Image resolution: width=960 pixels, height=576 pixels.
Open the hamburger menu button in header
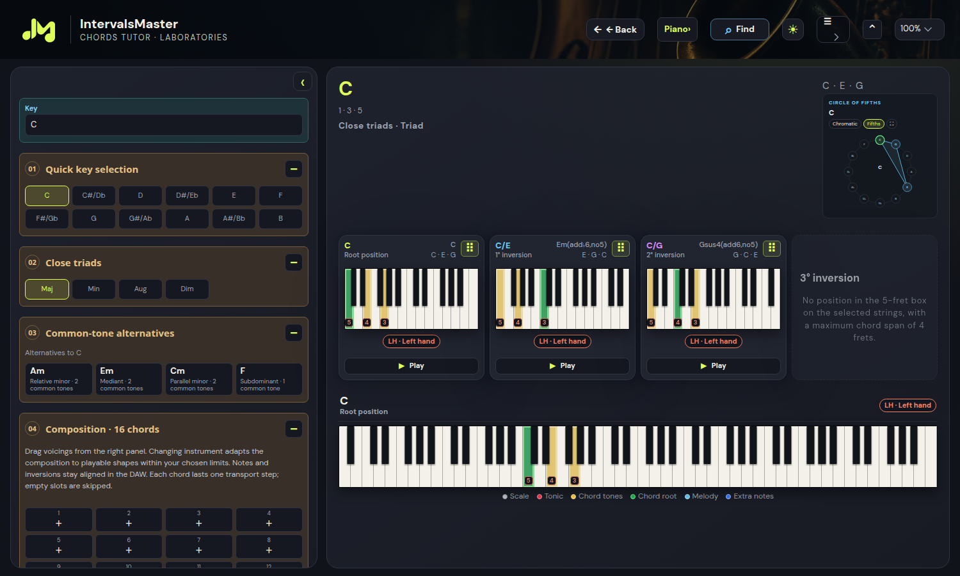click(833, 29)
